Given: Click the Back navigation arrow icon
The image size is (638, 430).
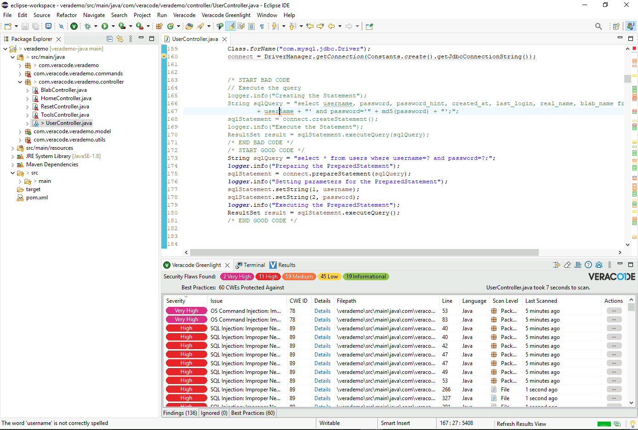Looking at the screenshot, I should (331, 26).
